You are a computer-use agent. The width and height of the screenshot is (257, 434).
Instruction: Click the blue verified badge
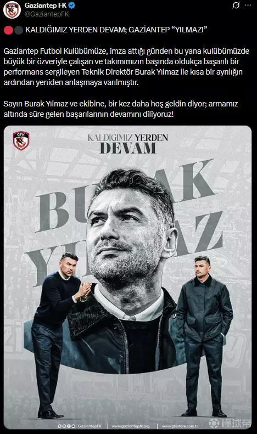tap(72, 5)
